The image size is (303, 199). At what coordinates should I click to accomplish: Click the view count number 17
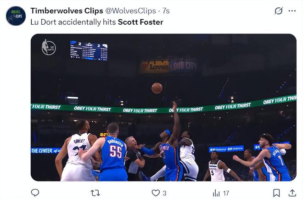point(226,193)
